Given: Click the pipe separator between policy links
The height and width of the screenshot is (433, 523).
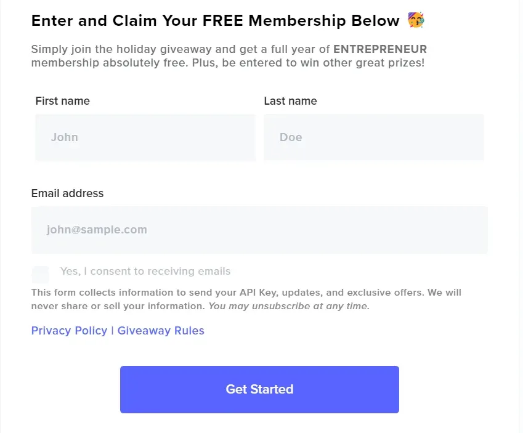Looking at the screenshot, I should pyautogui.click(x=113, y=331).
